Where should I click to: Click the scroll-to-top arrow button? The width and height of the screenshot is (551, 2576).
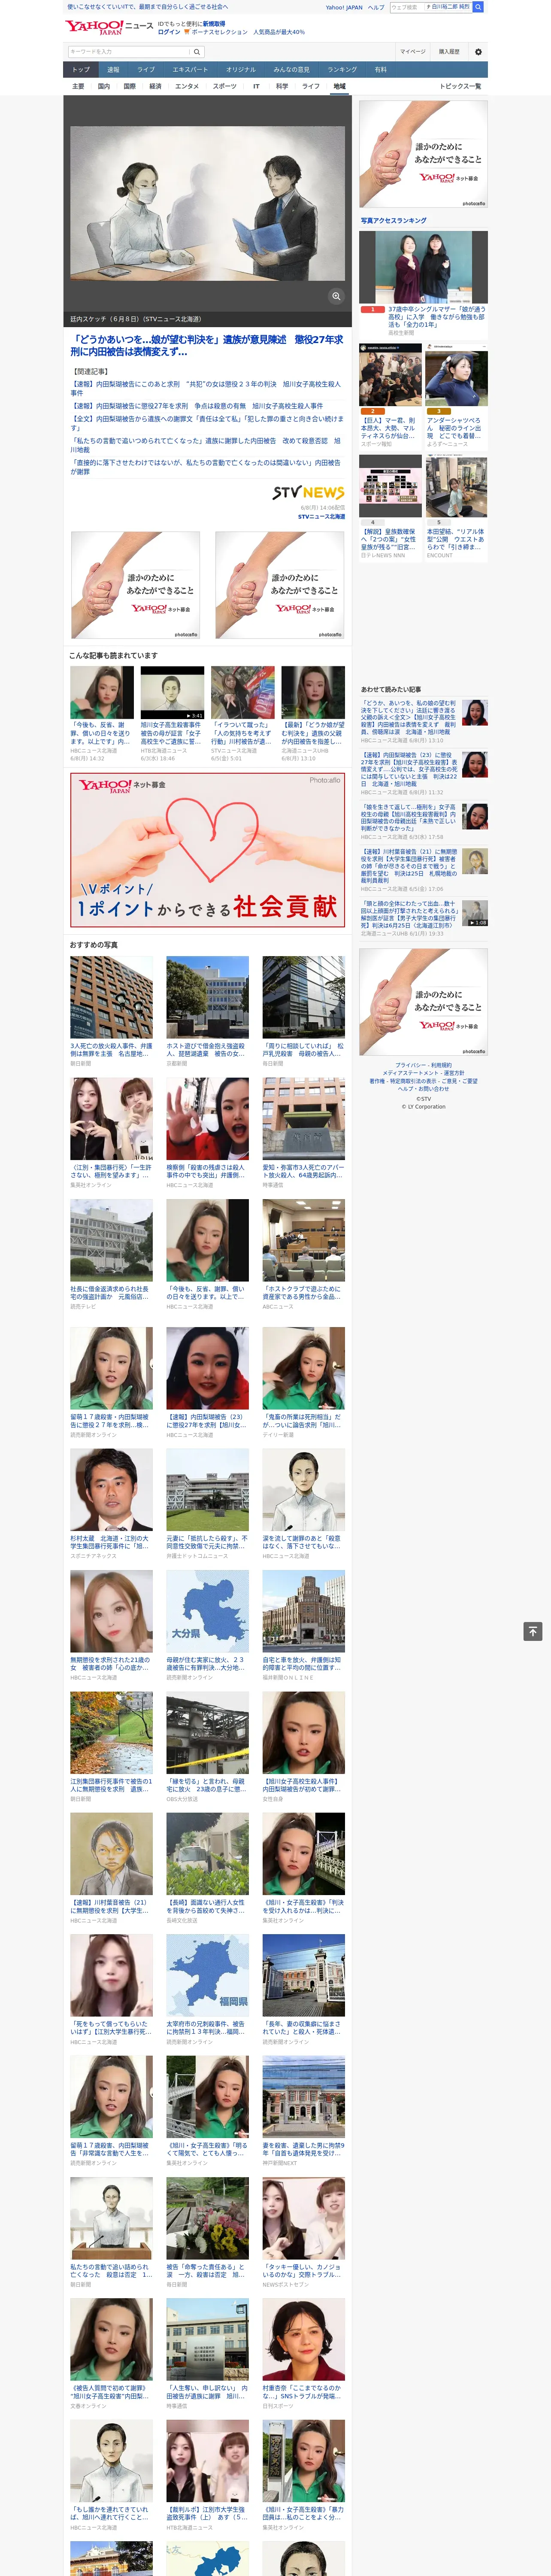point(533,1631)
